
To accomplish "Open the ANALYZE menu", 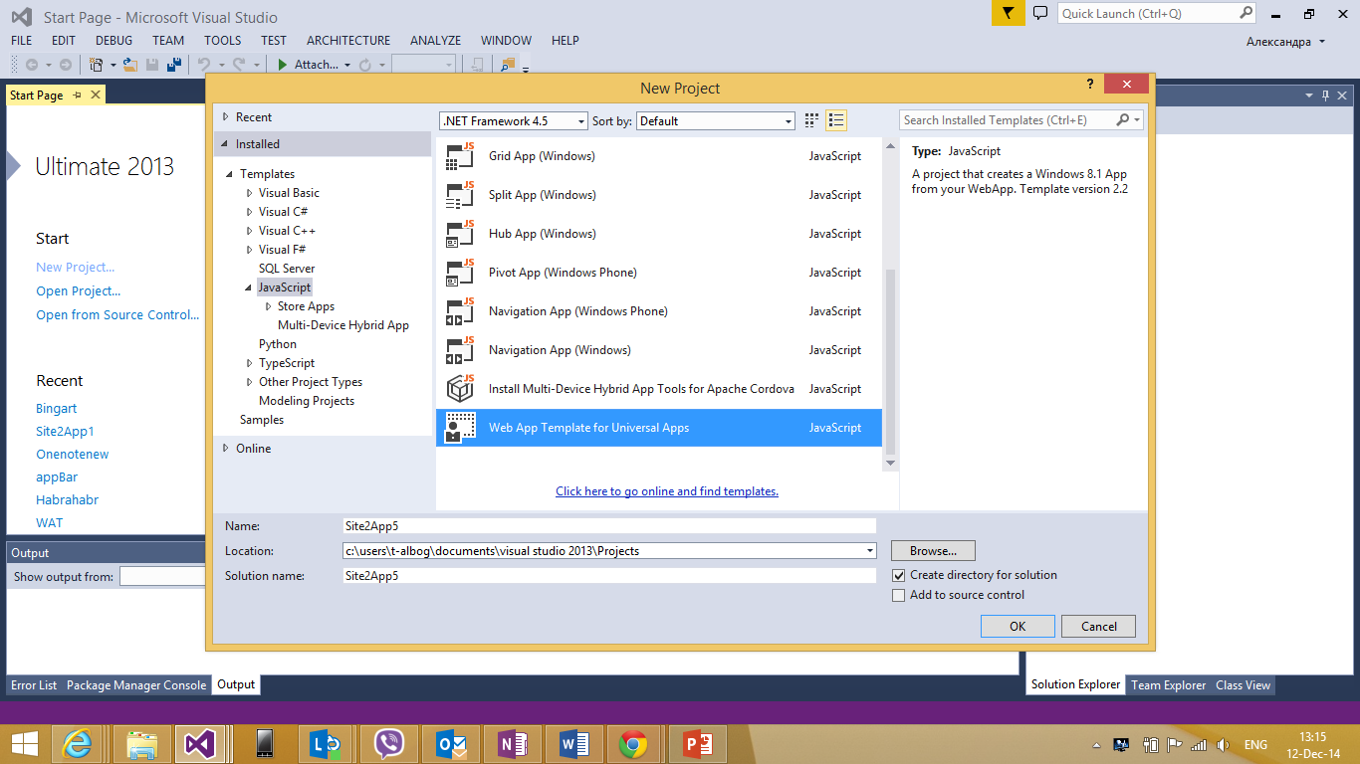I will [435, 41].
